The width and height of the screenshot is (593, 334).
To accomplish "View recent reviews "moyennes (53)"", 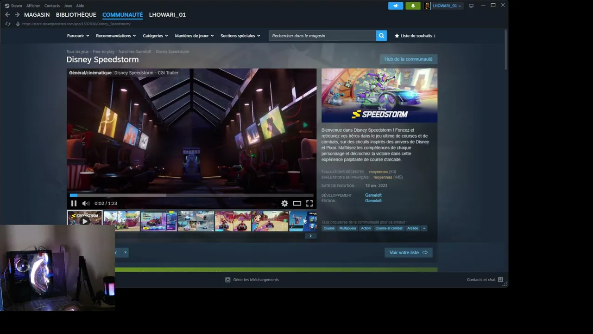I will (383, 172).
